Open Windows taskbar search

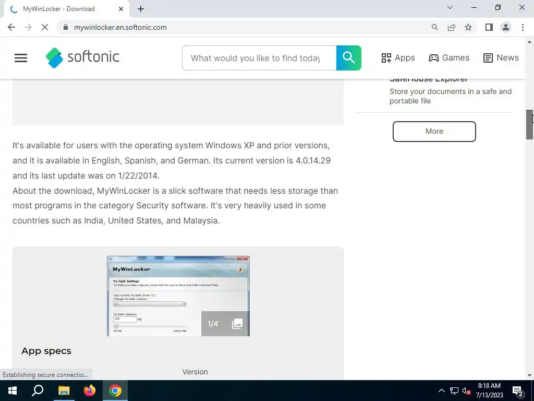click(x=38, y=391)
